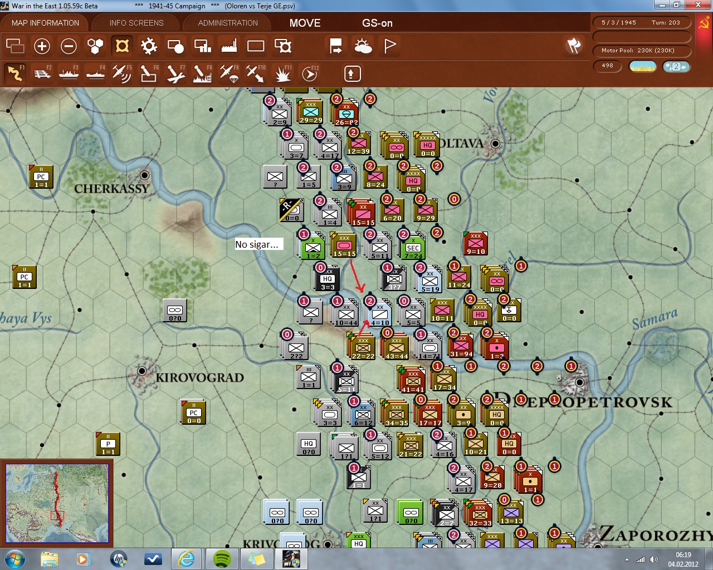Click the 498 admin points counter
The image size is (713, 570).
607,66
